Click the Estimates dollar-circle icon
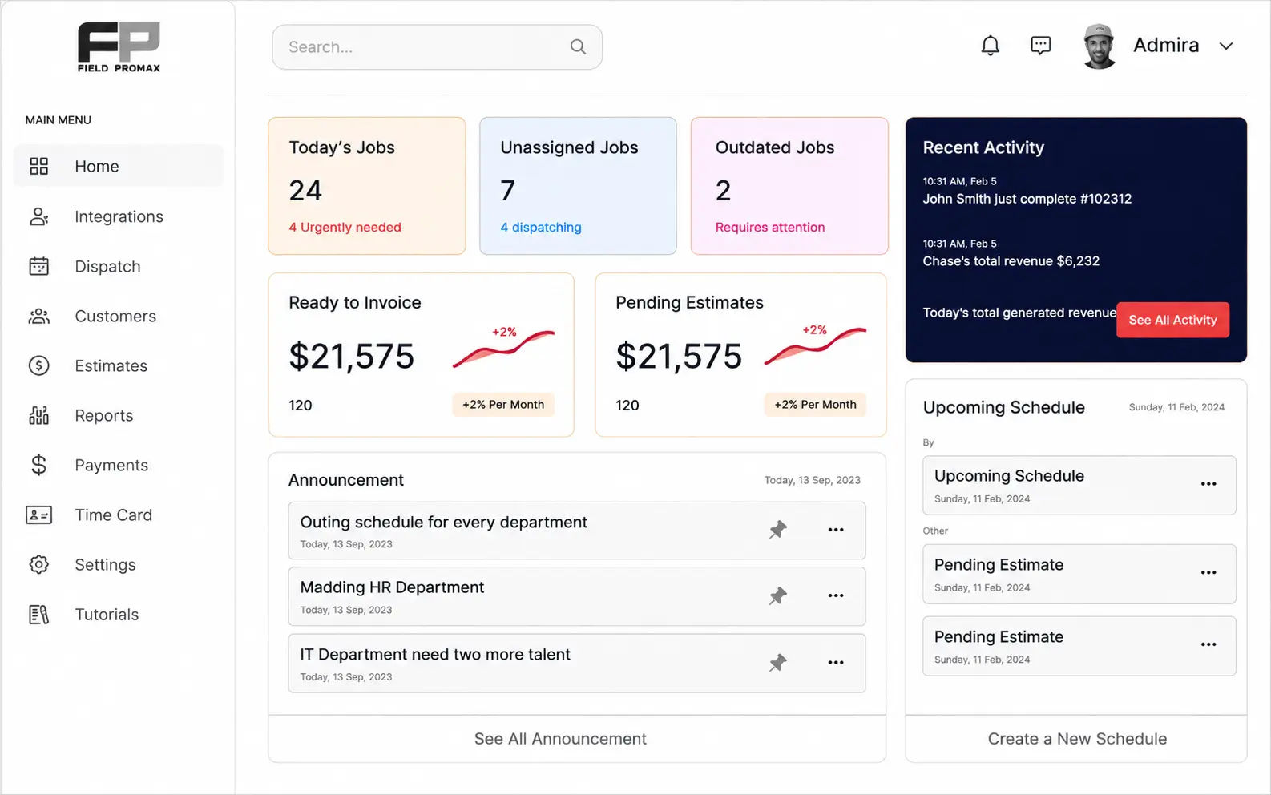Screen dimensions: 1271x795 point(38,365)
